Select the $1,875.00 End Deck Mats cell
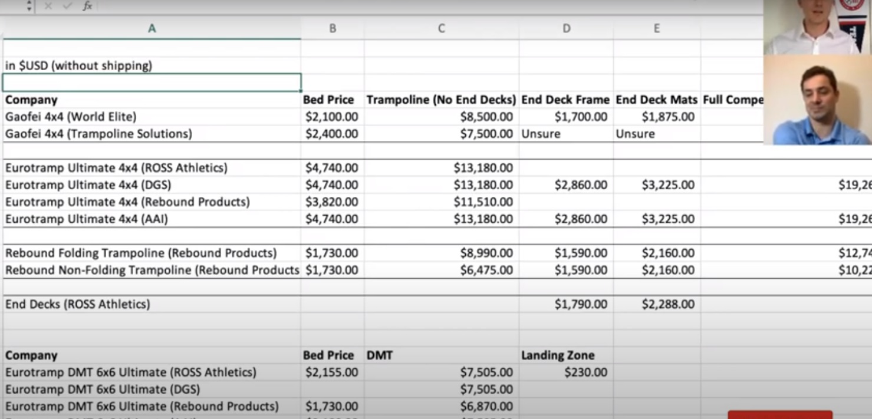Image resolution: width=872 pixels, height=419 pixels. click(x=656, y=117)
